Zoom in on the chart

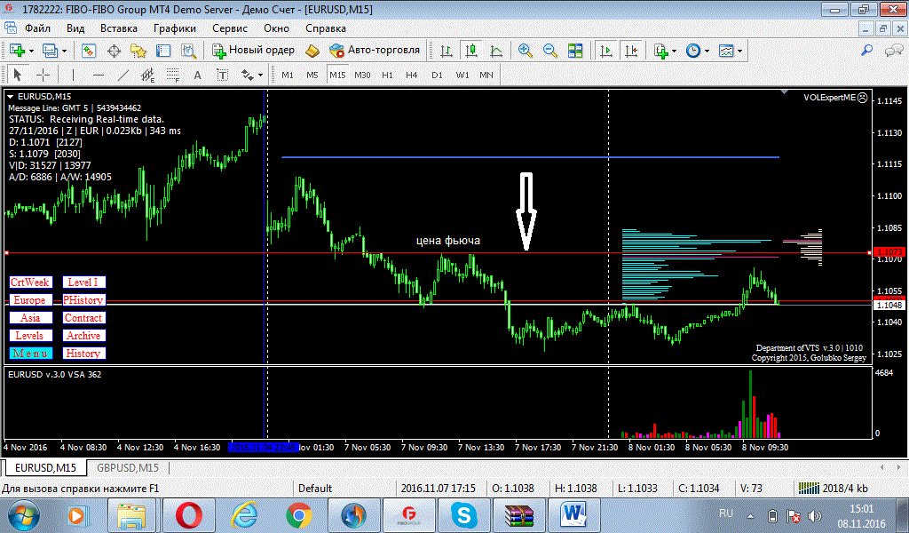point(526,51)
